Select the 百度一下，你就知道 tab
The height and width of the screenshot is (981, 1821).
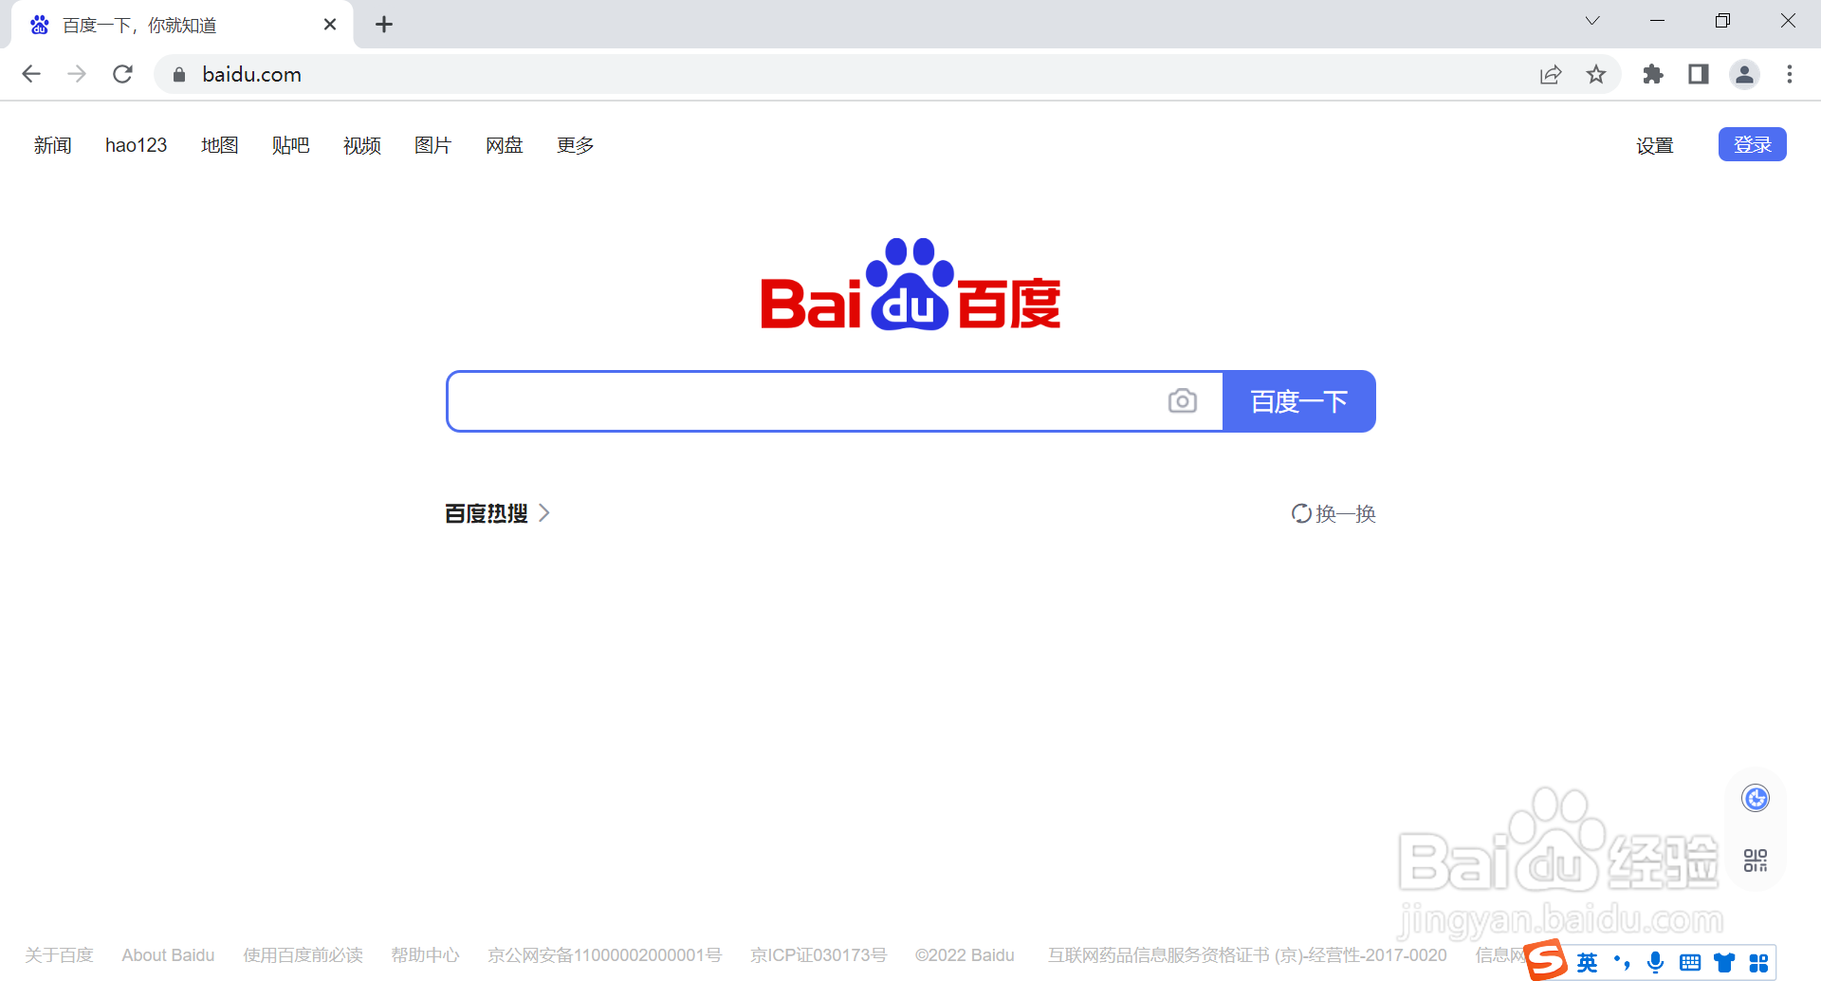click(x=180, y=25)
